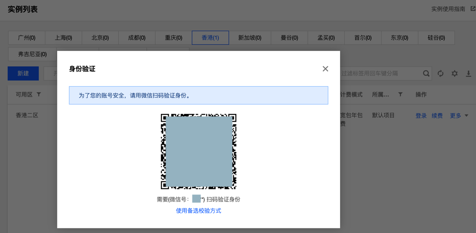Click 使用备选校验方式 link
Image resolution: width=476 pixels, height=233 pixels.
click(x=199, y=211)
